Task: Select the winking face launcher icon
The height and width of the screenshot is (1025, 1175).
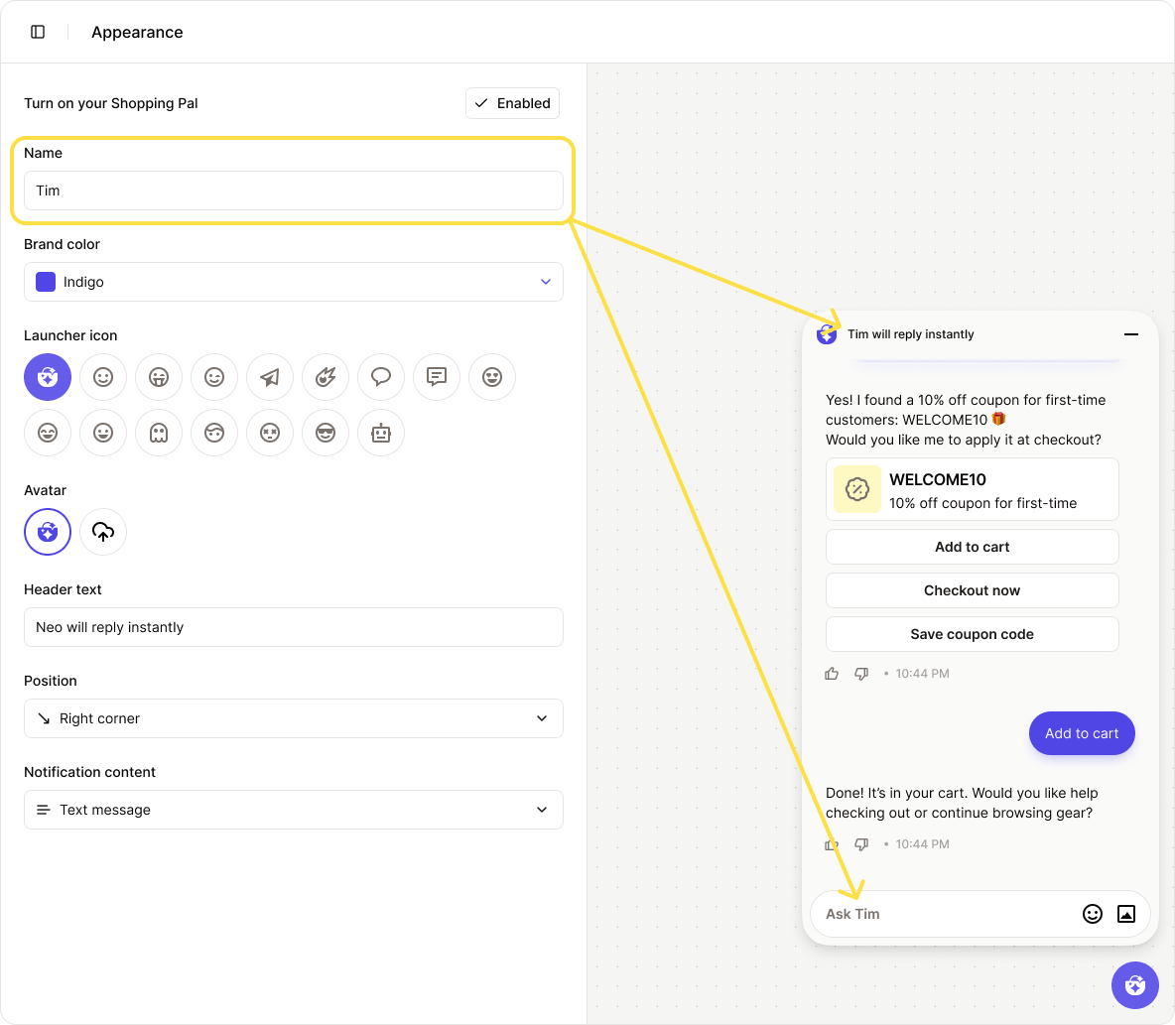Action: click(x=214, y=377)
